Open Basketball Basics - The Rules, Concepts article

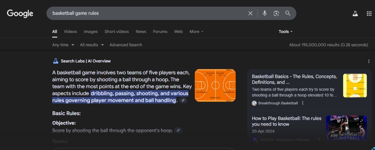coord(294,79)
